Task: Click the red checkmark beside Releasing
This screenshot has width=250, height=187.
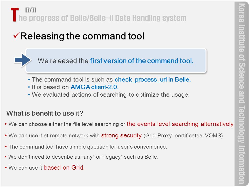Action: pyautogui.click(x=17, y=35)
